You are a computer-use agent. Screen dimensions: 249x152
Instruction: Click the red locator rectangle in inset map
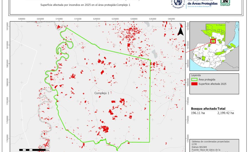(x=213, y=41)
